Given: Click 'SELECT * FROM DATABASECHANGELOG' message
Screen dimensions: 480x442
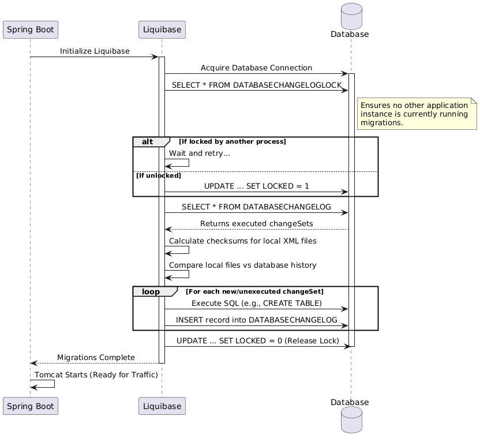Looking at the screenshot, I should (256, 207).
